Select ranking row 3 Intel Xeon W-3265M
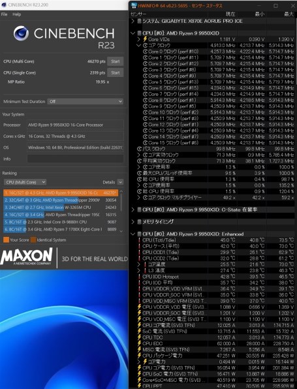297x389 pixels. click(x=61, y=207)
